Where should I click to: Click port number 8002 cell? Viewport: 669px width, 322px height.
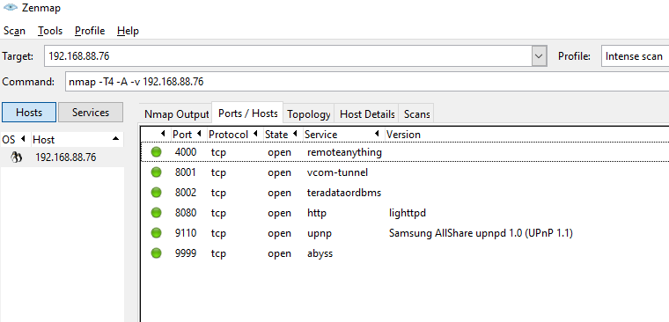[186, 193]
